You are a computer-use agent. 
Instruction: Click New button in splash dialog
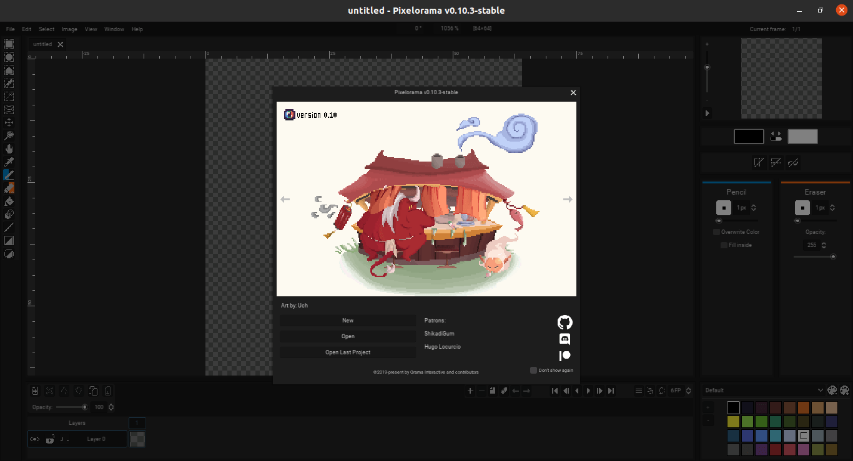[x=348, y=321]
